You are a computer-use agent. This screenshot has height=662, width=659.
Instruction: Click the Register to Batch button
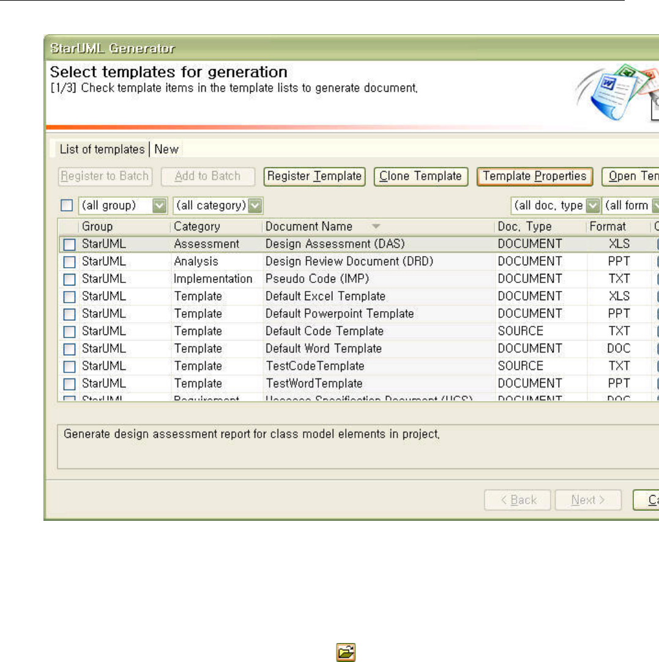point(105,176)
